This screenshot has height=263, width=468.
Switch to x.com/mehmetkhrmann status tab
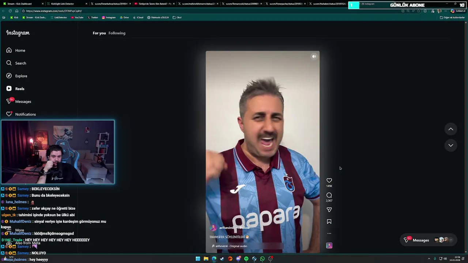[x=198, y=4]
